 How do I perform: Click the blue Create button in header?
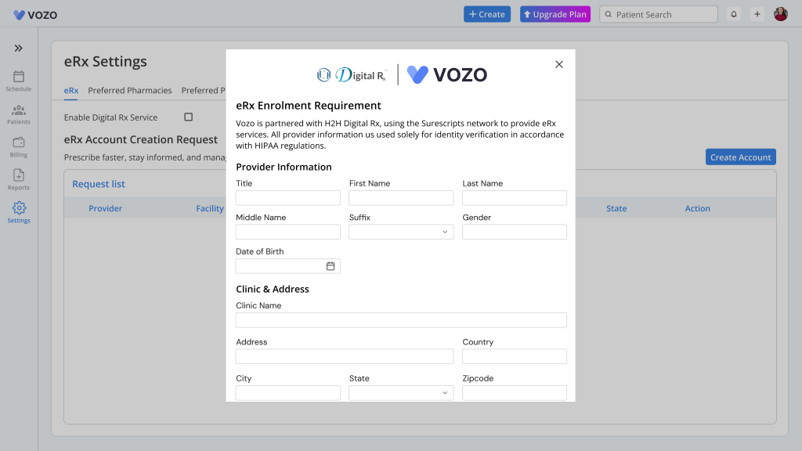click(487, 14)
